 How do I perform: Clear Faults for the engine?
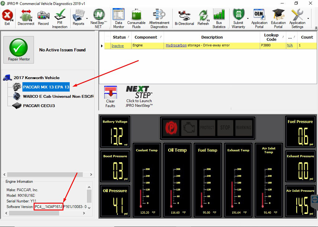[x=110, y=97]
